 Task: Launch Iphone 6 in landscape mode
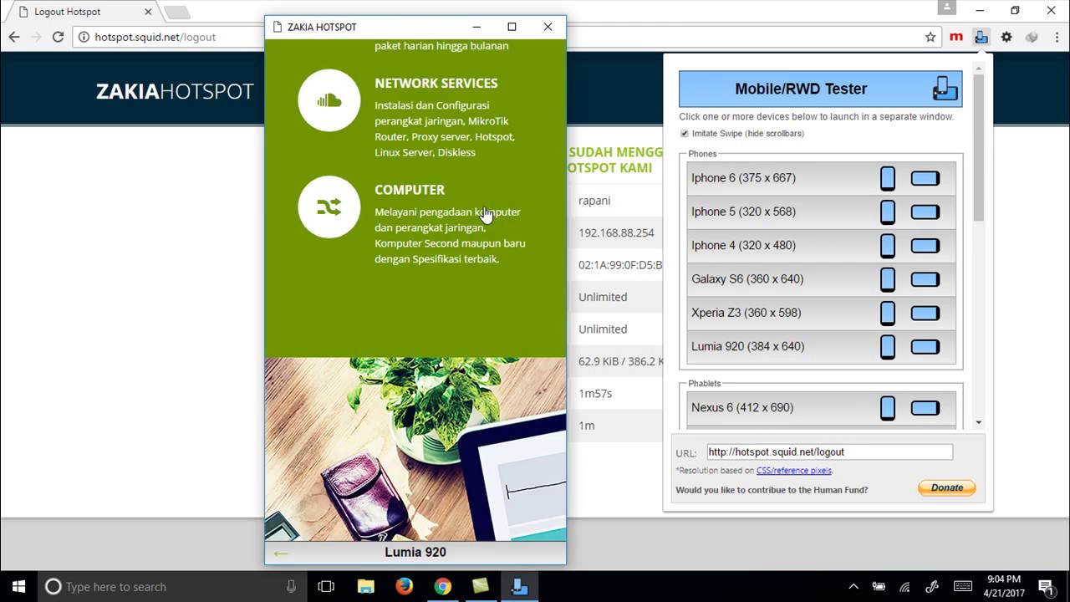(x=925, y=178)
